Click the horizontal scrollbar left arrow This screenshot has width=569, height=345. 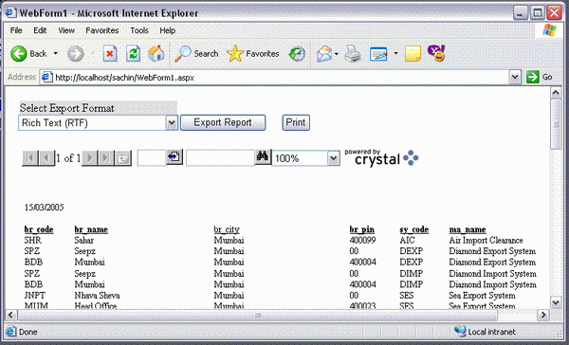click(x=10, y=315)
